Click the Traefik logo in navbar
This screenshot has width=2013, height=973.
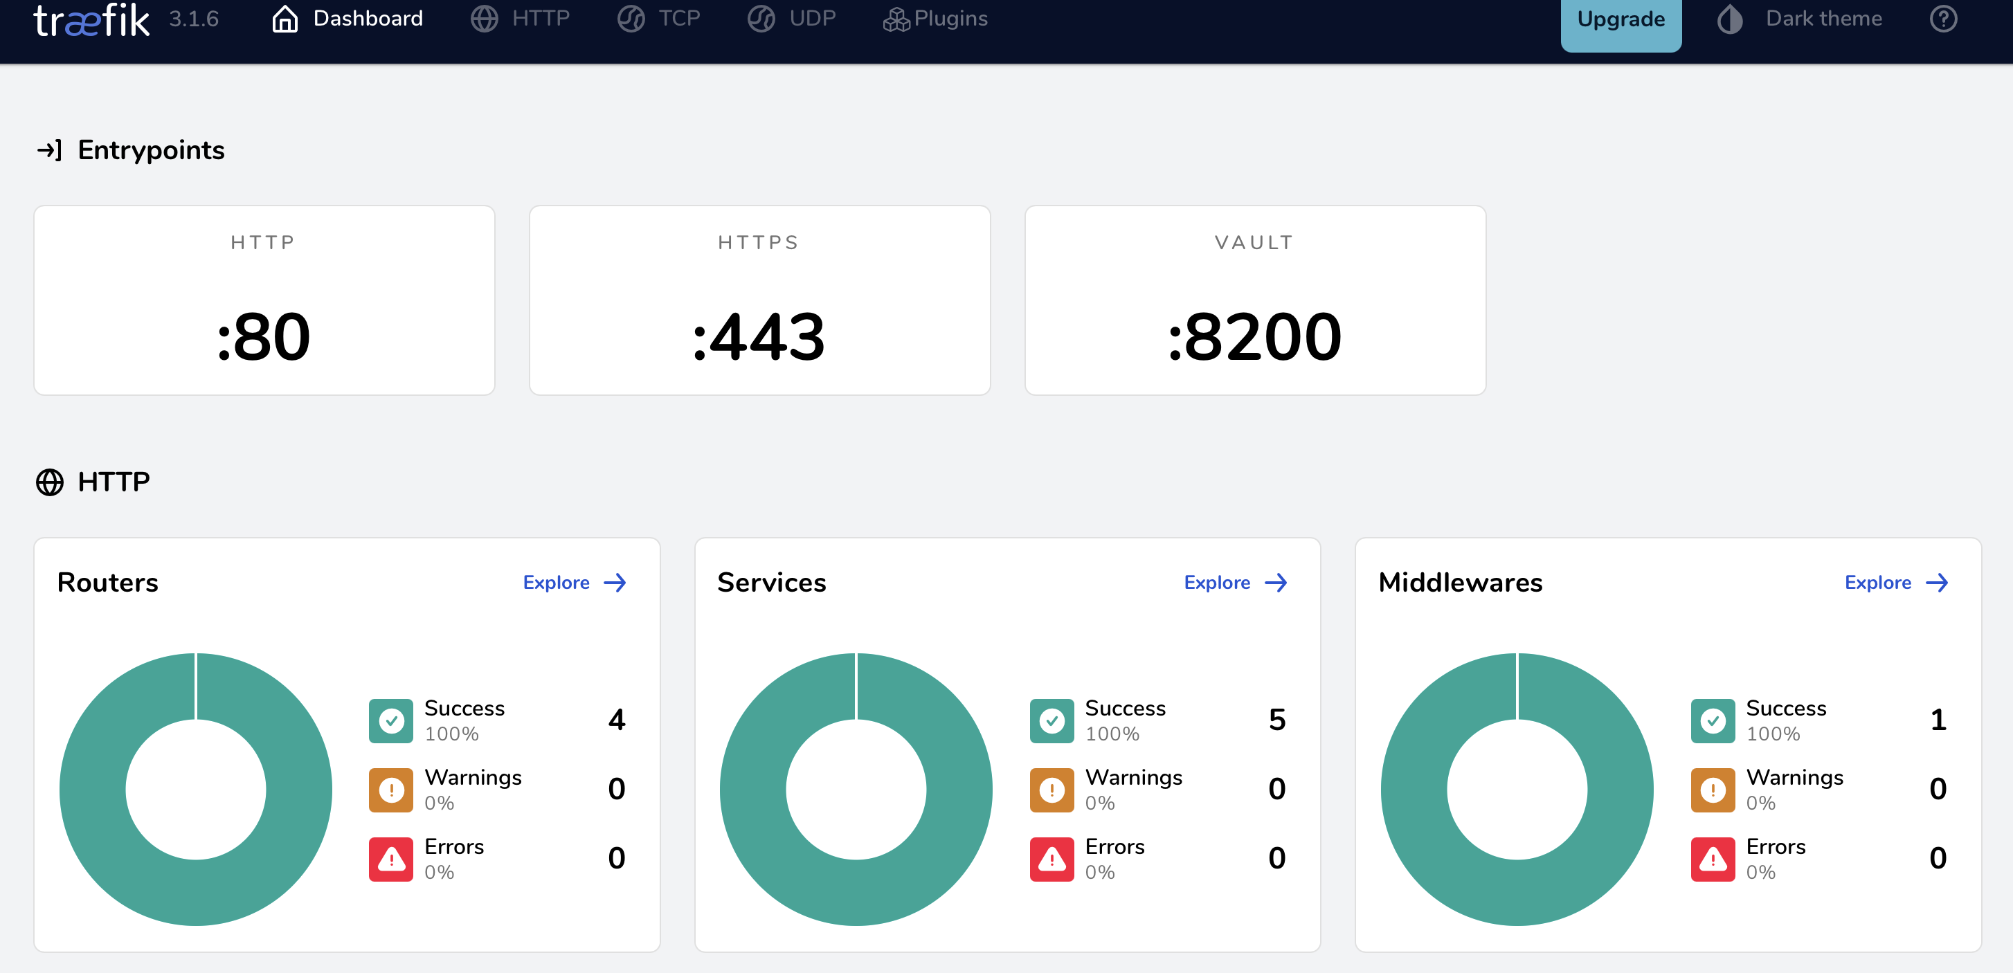point(90,19)
